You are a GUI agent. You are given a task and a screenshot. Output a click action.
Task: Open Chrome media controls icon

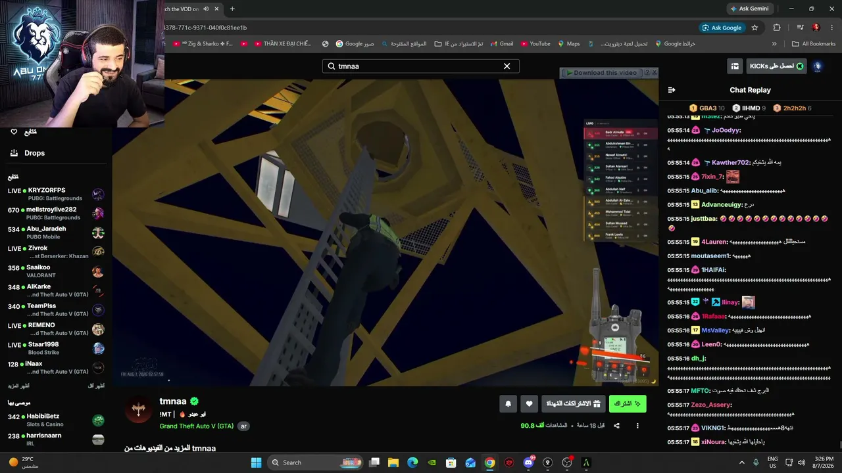800,28
